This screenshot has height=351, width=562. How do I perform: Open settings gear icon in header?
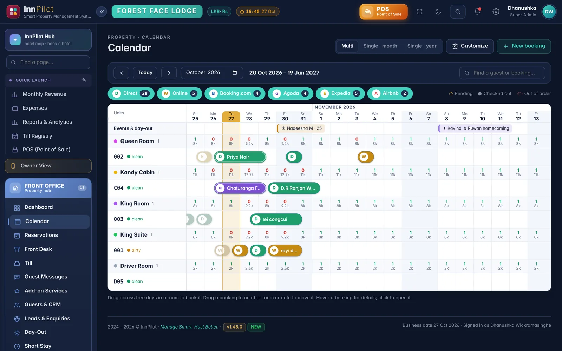(x=496, y=12)
